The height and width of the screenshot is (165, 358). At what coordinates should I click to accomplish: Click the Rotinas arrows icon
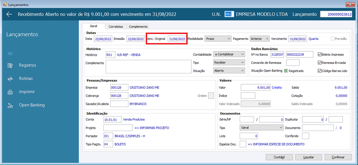10,78
